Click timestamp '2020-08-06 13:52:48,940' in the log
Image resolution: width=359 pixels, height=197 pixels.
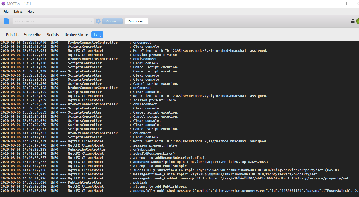click(x=23, y=43)
